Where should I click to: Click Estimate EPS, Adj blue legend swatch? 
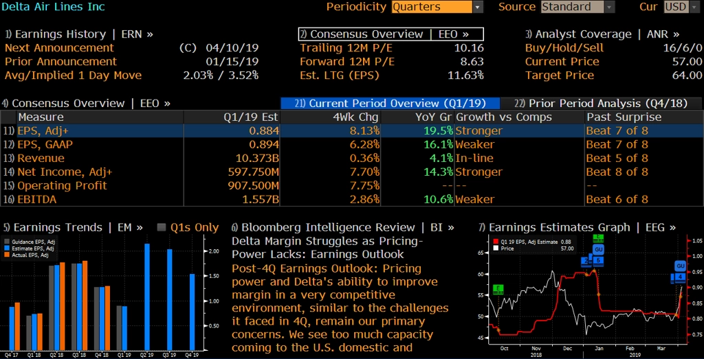pos(7,248)
